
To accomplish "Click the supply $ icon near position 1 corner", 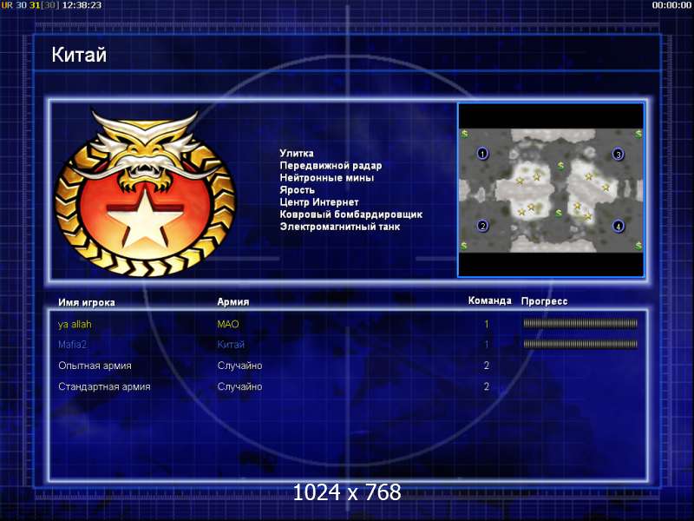I will 464,133.
